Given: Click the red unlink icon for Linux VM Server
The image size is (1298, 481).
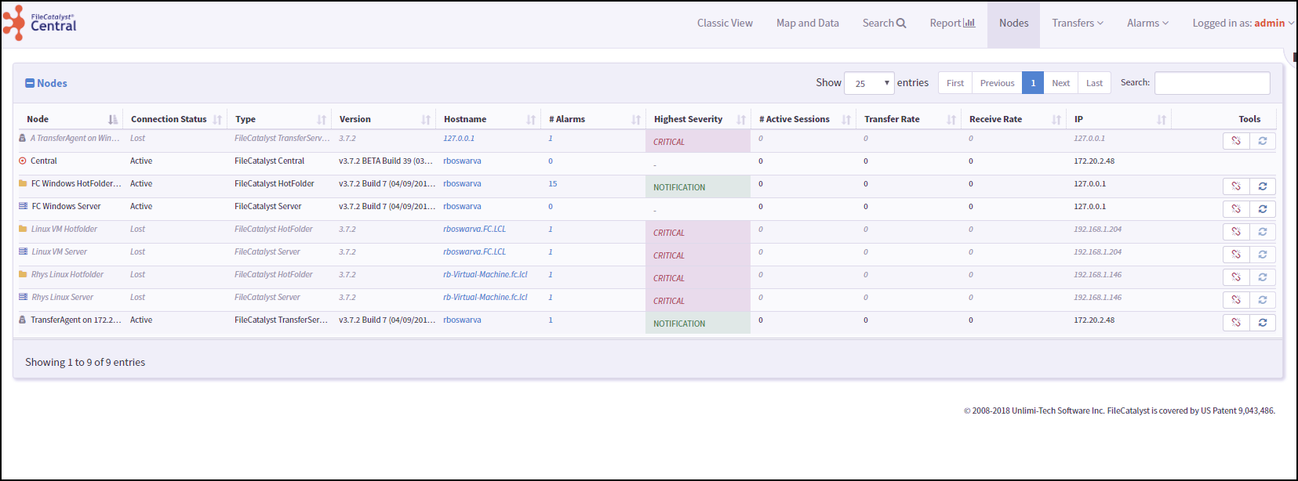Looking at the screenshot, I should 1236,255.
